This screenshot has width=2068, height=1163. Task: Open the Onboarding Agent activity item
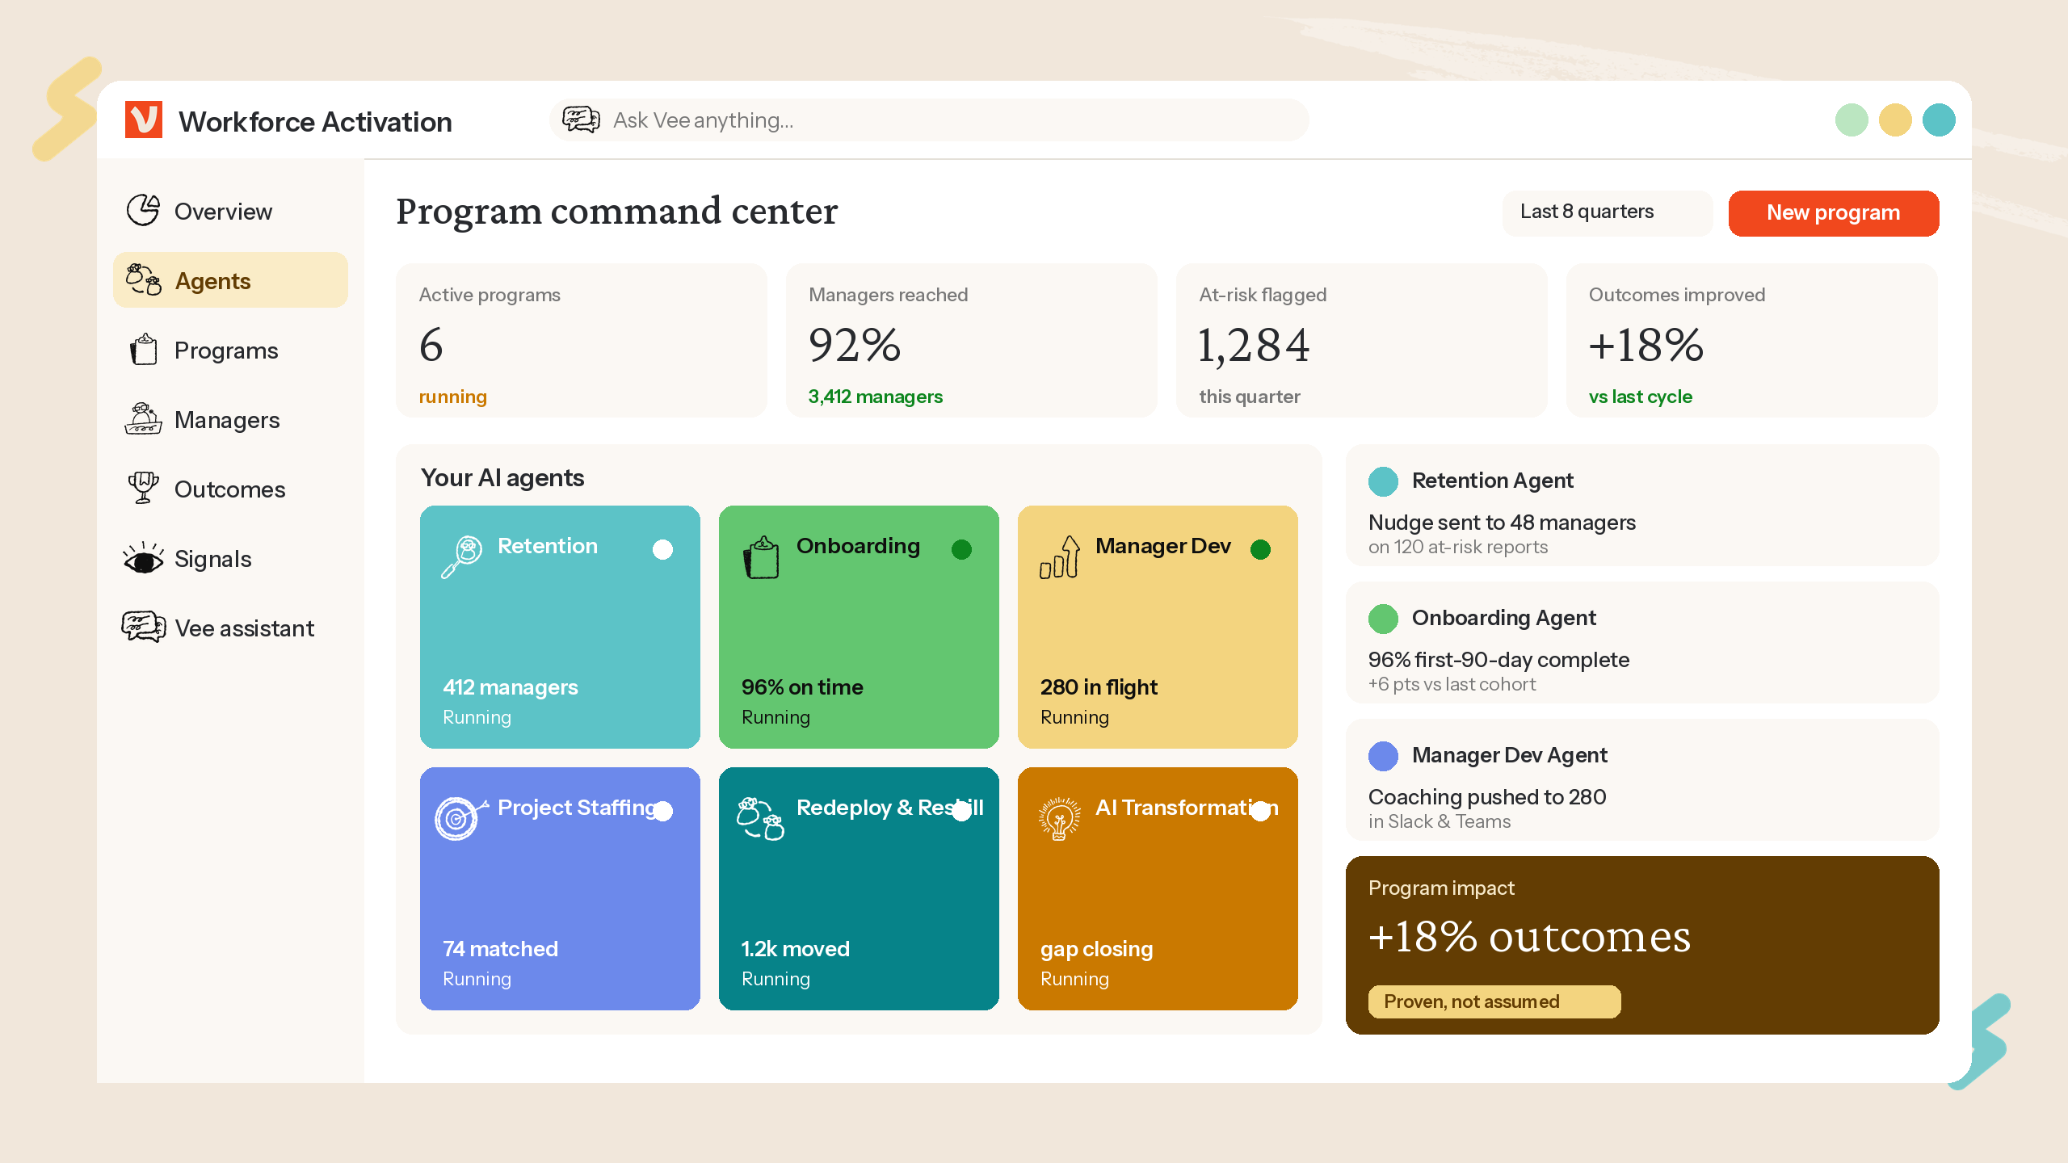pos(1642,642)
